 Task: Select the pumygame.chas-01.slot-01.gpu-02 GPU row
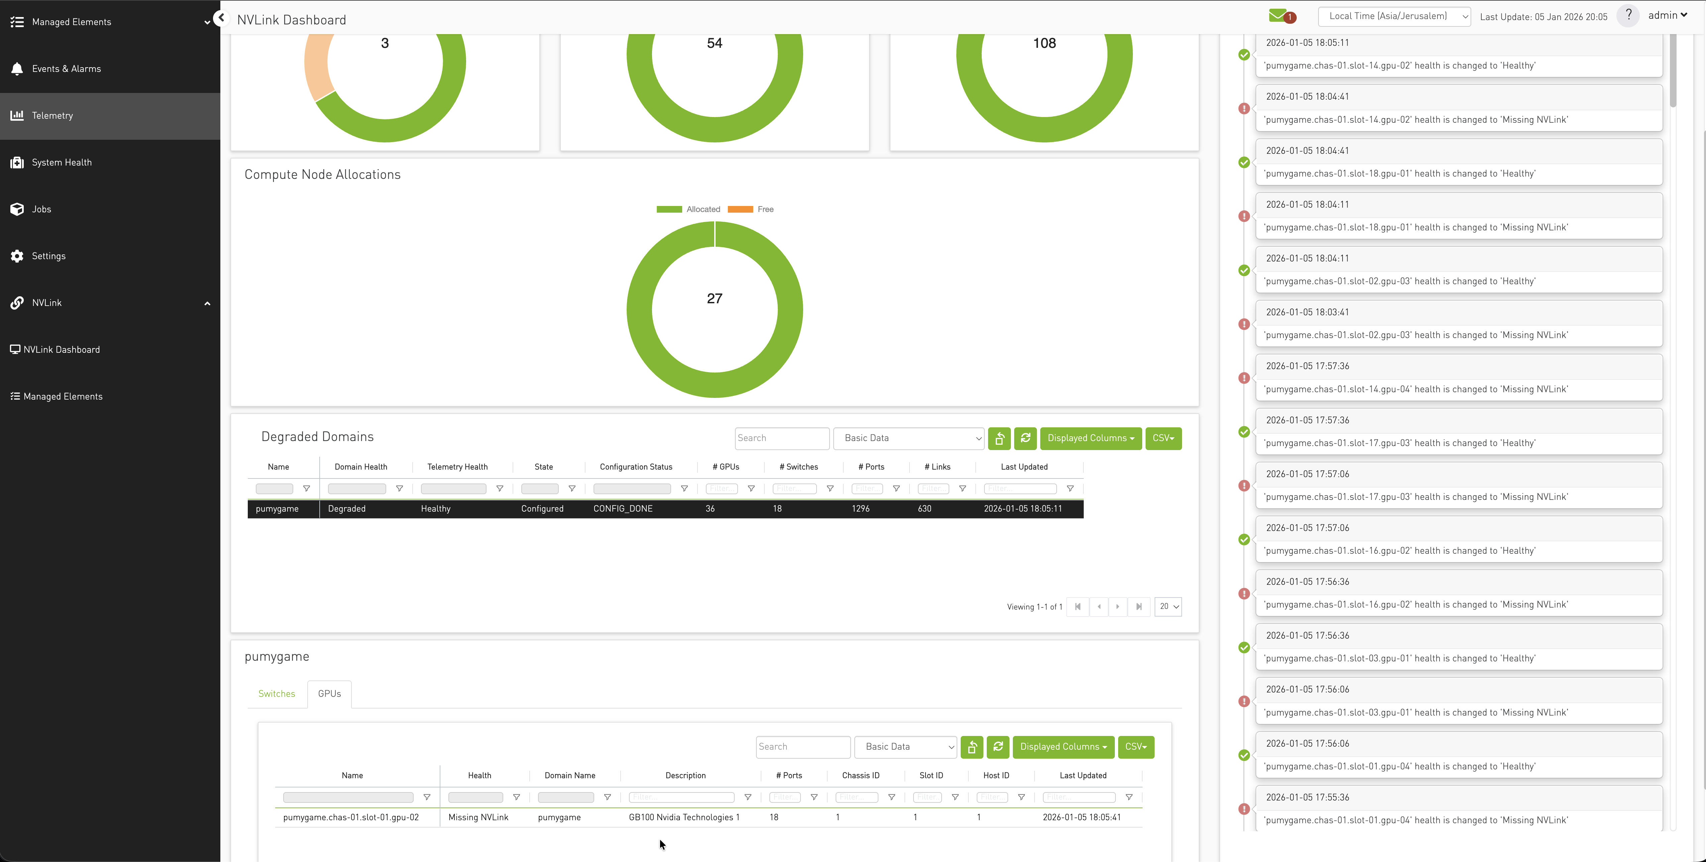coord(709,818)
